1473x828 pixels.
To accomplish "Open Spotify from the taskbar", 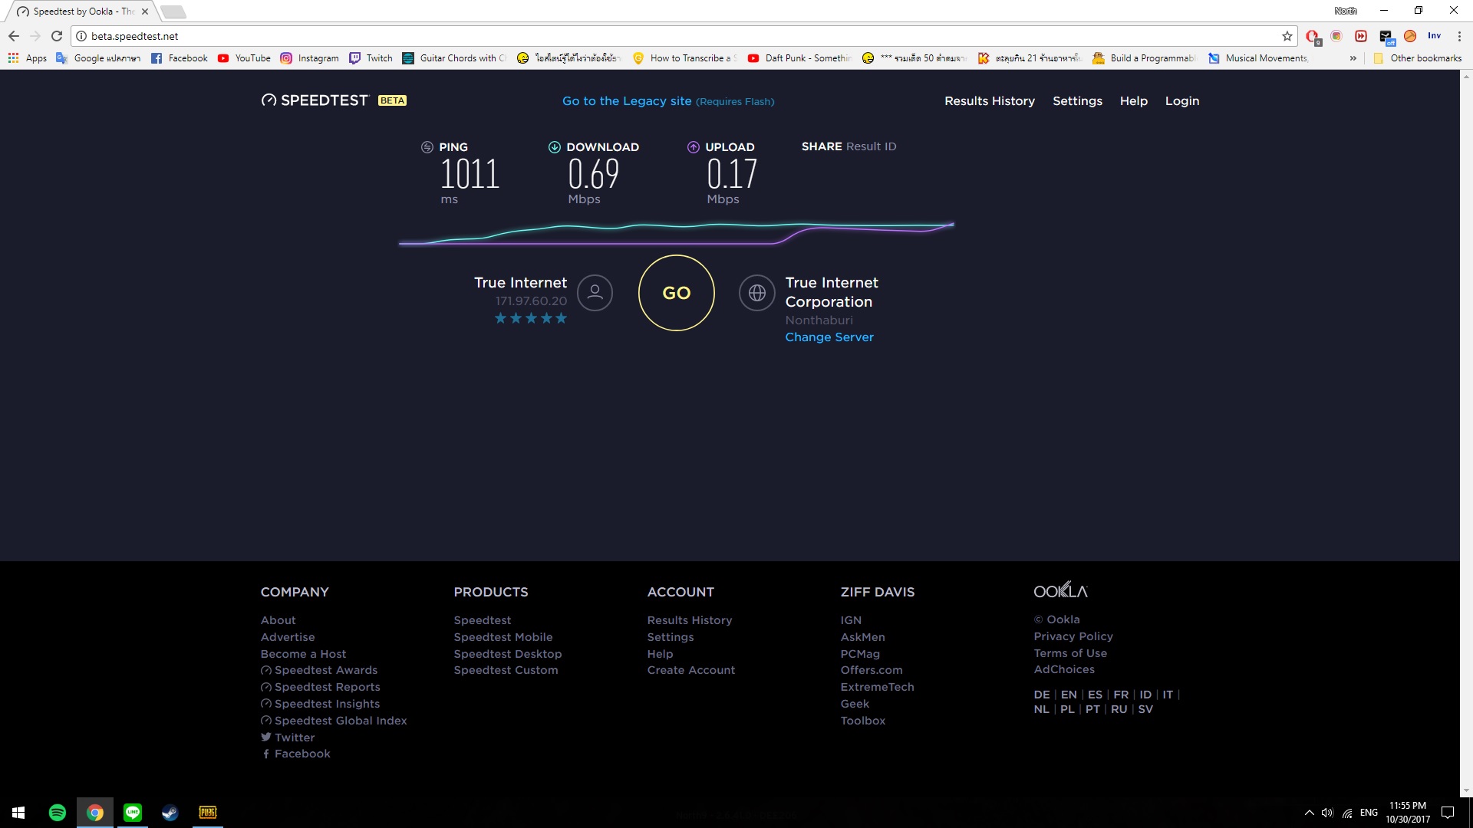I will tap(58, 813).
